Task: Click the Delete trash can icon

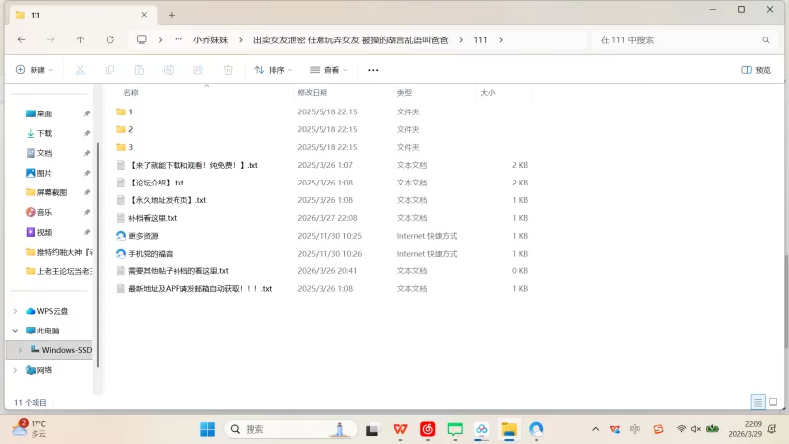Action: coord(228,70)
